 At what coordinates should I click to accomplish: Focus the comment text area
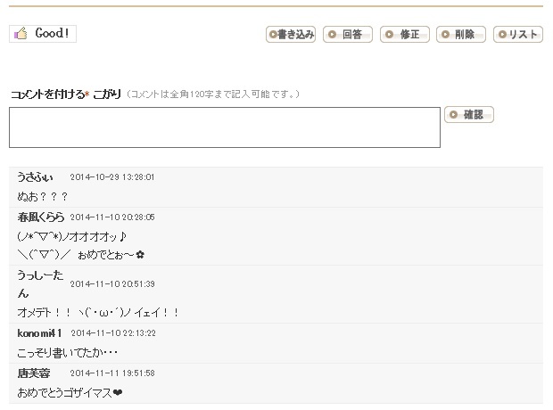225,127
